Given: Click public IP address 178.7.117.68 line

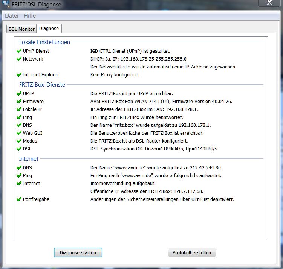Looking at the screenshot, I should coord(147,191).
